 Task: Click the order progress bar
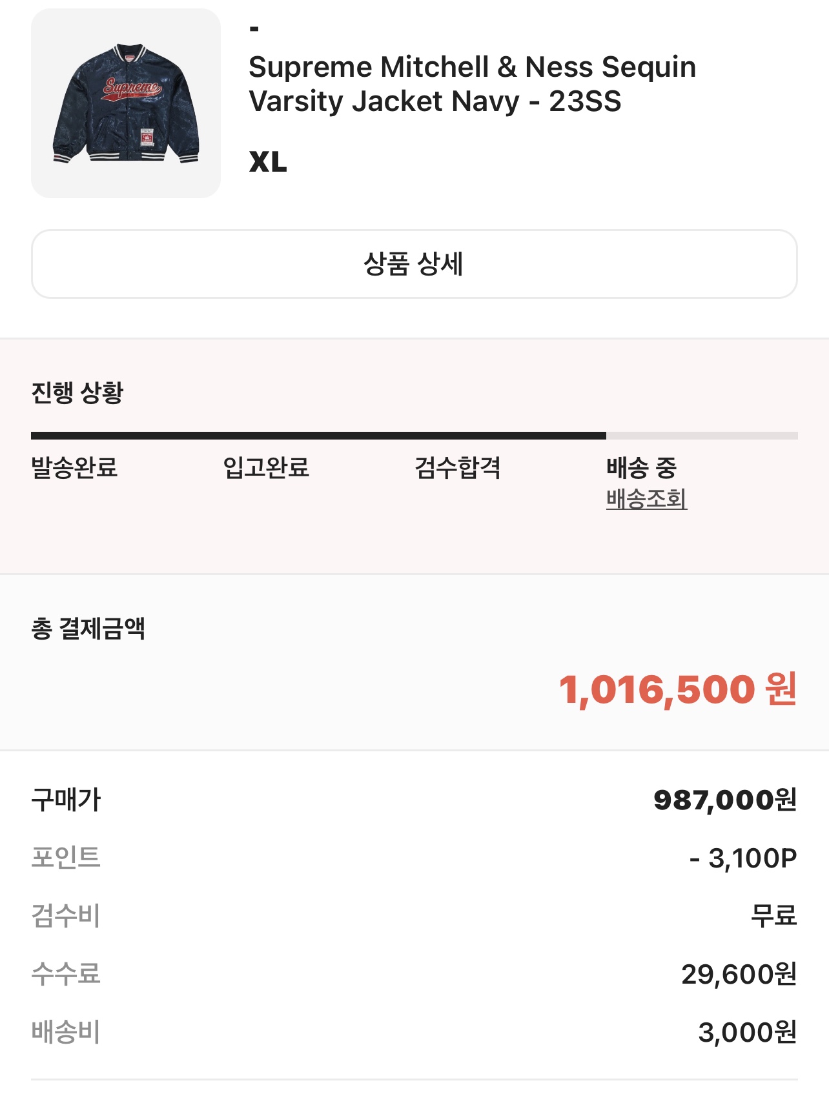[414, 436]
